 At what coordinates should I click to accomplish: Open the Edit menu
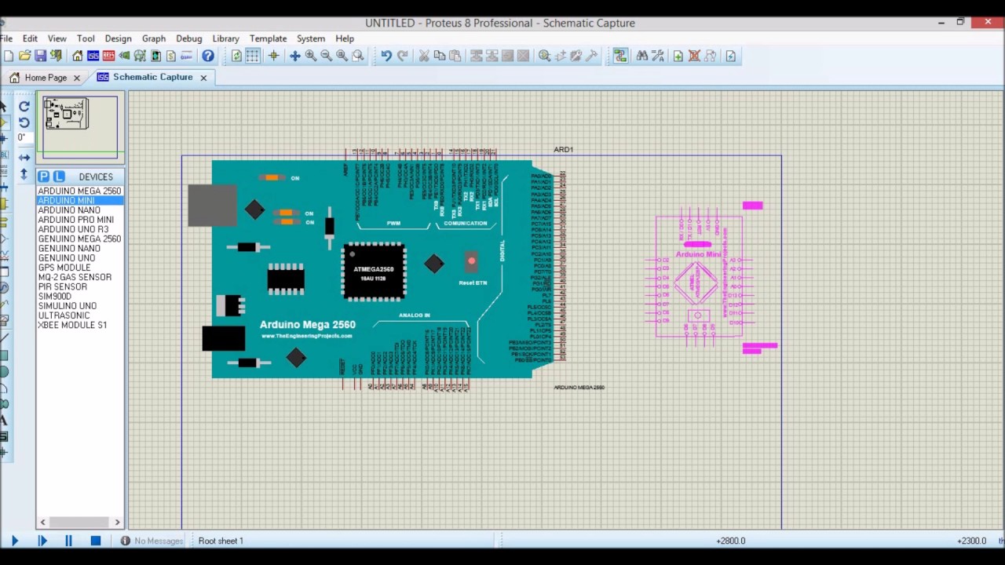(x=30, y=38)
